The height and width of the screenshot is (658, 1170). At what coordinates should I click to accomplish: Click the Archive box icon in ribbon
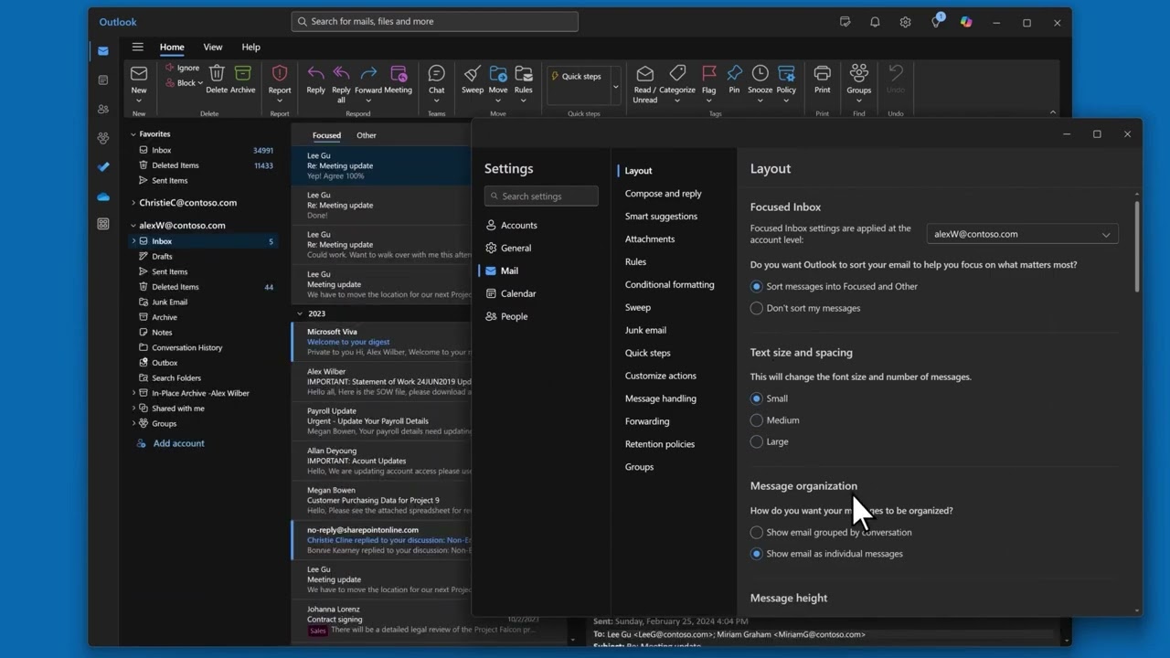[243, 73]
